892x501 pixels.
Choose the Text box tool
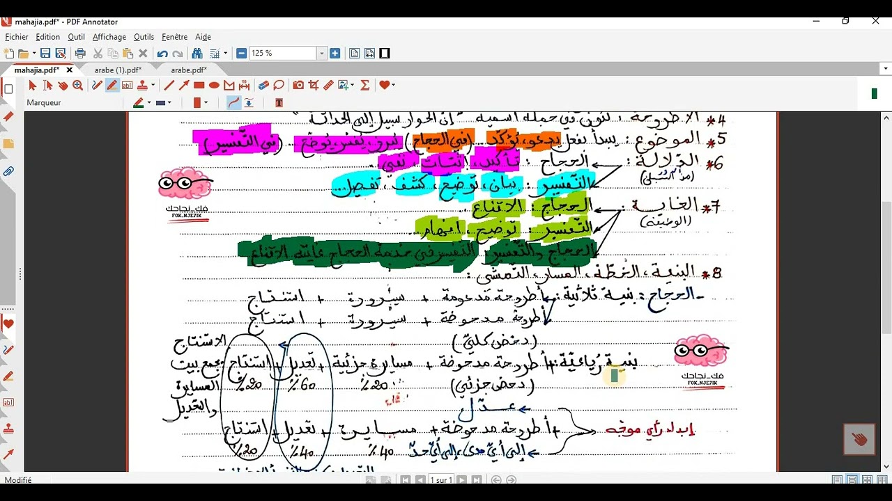click(x=127, y=85)
